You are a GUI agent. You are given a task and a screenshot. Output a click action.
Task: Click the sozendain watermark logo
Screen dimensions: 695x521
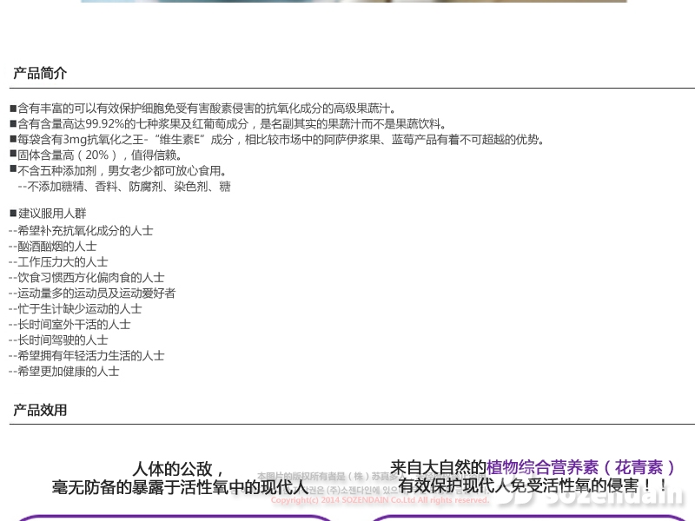599,497
